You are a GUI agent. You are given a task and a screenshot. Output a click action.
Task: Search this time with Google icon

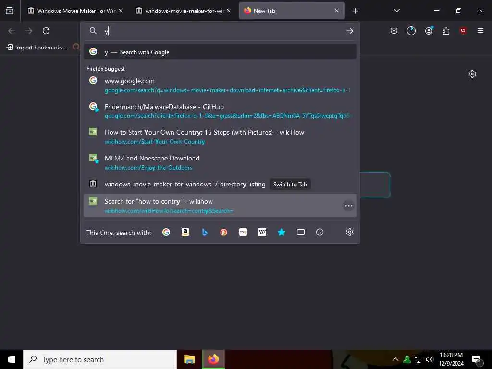pyautogui.click(x=166, y=232)
